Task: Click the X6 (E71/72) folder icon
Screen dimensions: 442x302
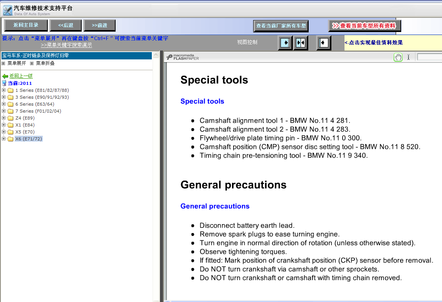Action: click(11, 139)
